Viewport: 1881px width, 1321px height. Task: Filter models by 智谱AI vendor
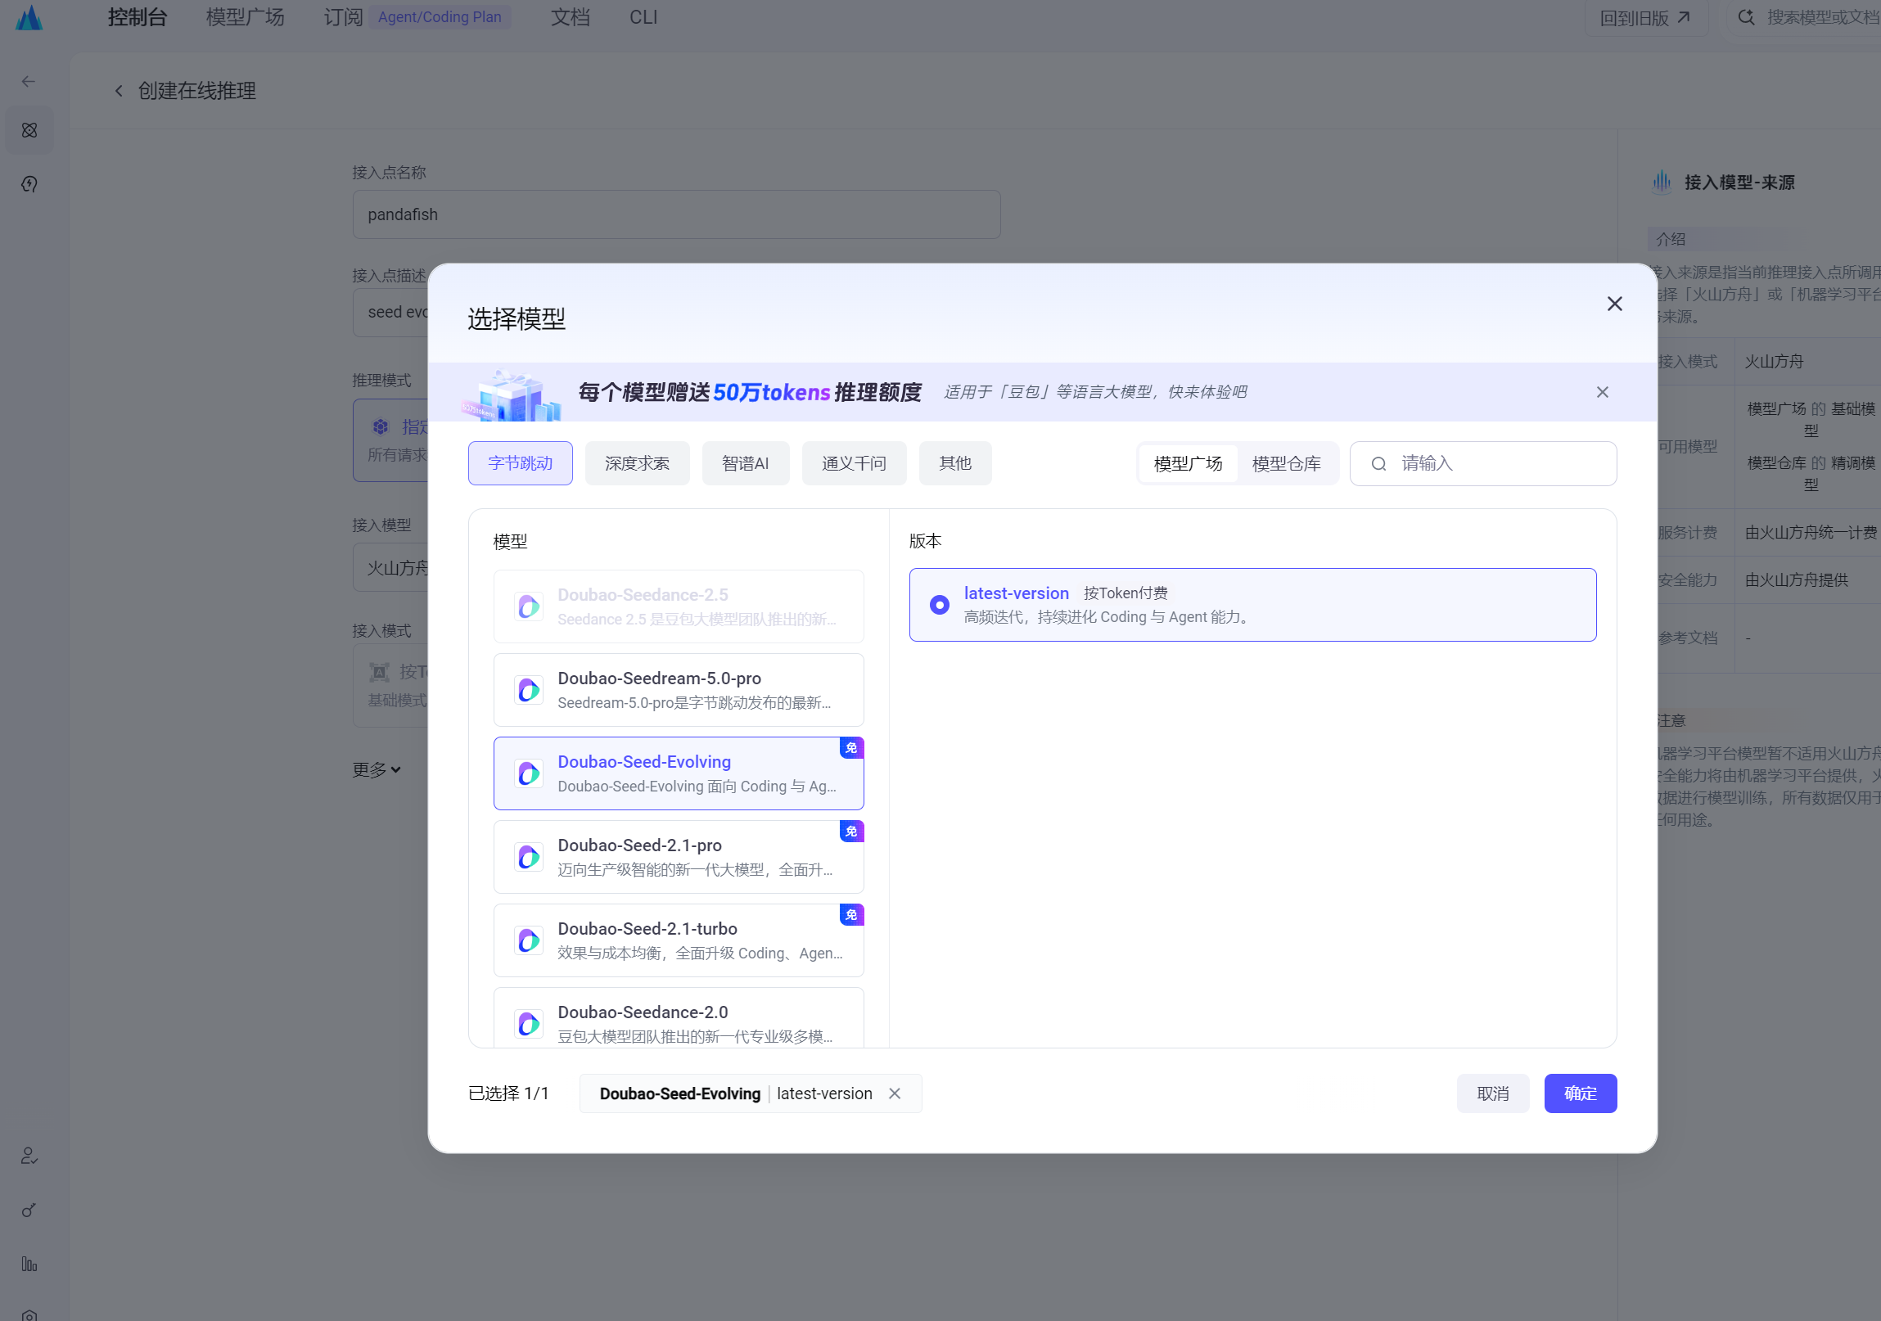tap(746, 463)
